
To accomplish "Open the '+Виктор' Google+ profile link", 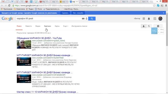I will coord(137,19).
